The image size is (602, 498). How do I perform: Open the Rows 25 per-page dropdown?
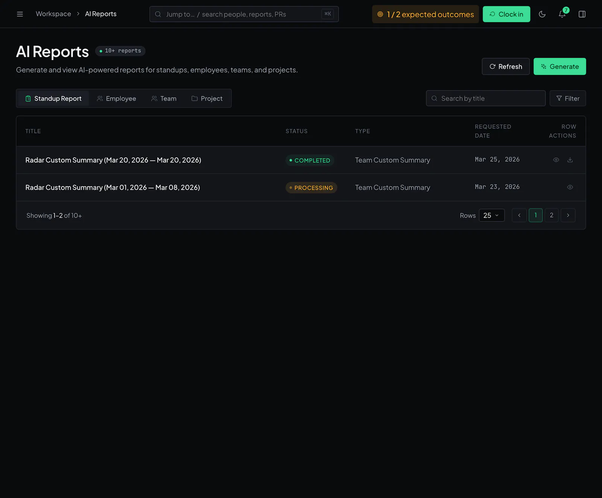click(491, 215)
